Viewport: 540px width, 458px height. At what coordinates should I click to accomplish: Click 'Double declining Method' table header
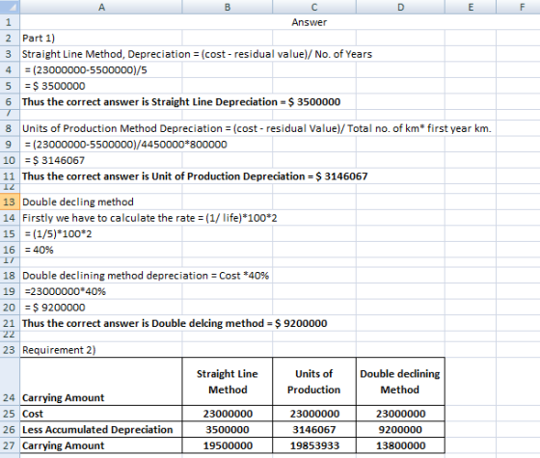point(400,382)
